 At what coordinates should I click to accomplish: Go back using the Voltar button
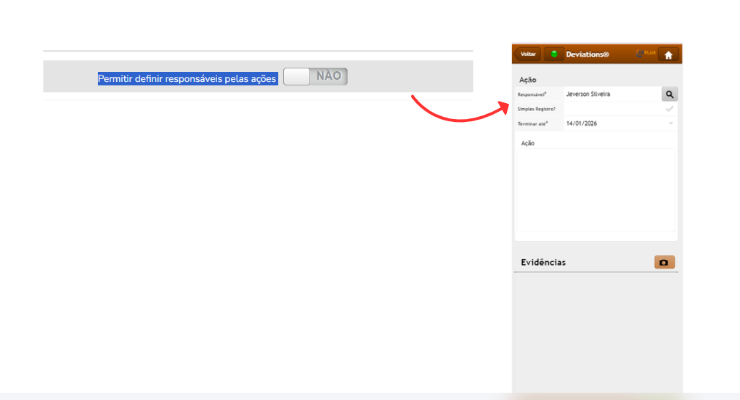point(528,54)
